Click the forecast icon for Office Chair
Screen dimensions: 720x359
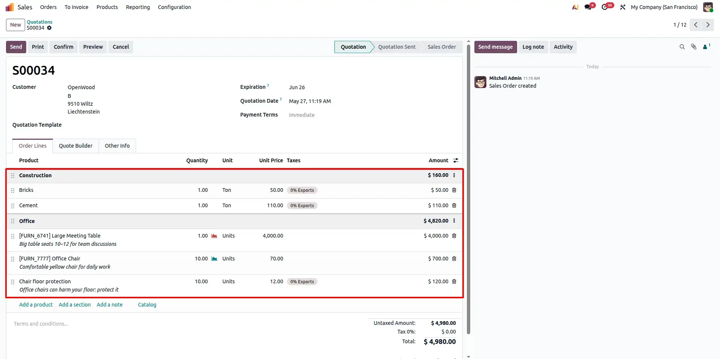click(x=214, y=259)
